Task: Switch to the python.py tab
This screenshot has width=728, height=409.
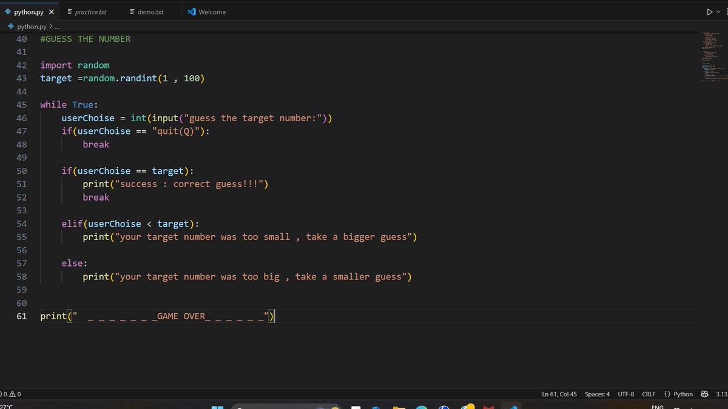Action: coord(29,12)
